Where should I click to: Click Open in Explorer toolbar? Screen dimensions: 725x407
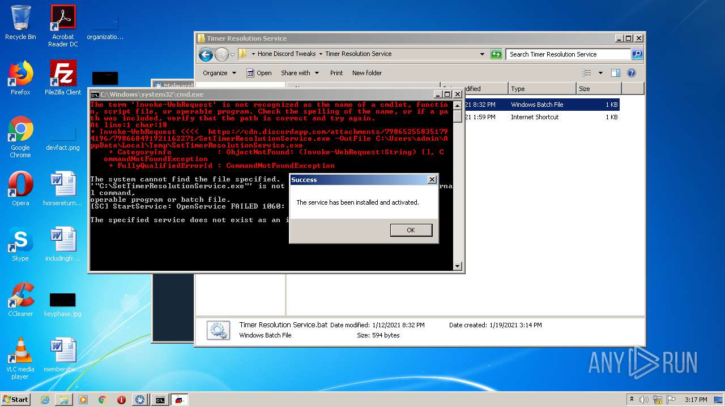[259, 73]
